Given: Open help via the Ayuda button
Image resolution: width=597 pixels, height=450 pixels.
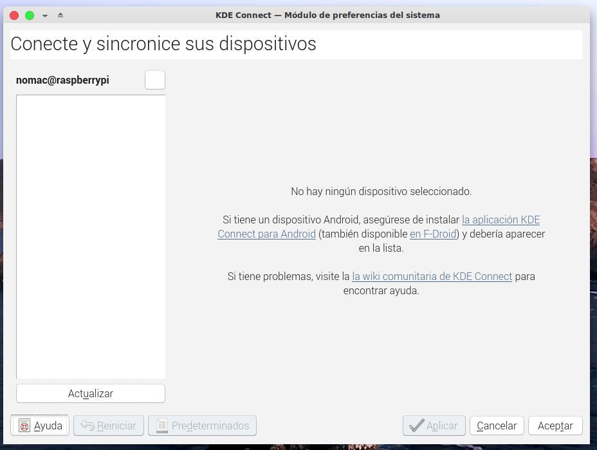Looking at the screenshot, I should [x=40, y=426].
